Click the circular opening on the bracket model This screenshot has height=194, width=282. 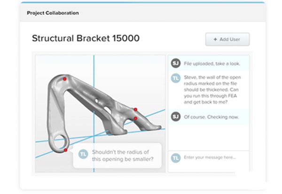59,141
